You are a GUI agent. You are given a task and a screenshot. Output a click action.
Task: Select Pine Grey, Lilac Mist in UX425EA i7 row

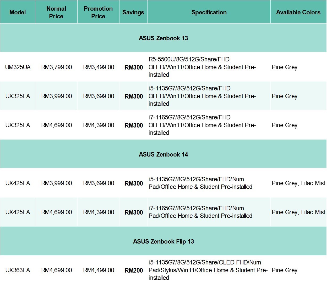(298, 212)
